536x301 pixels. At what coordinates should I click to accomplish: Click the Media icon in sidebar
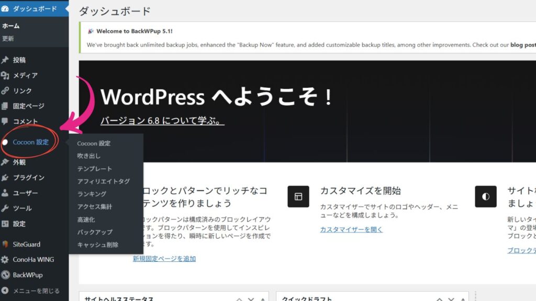point(5,75)
